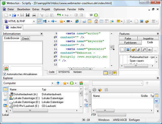The image size is (162, 124).
Task: Click the printer icon in the top toolbar
Action: click(34, 15)
